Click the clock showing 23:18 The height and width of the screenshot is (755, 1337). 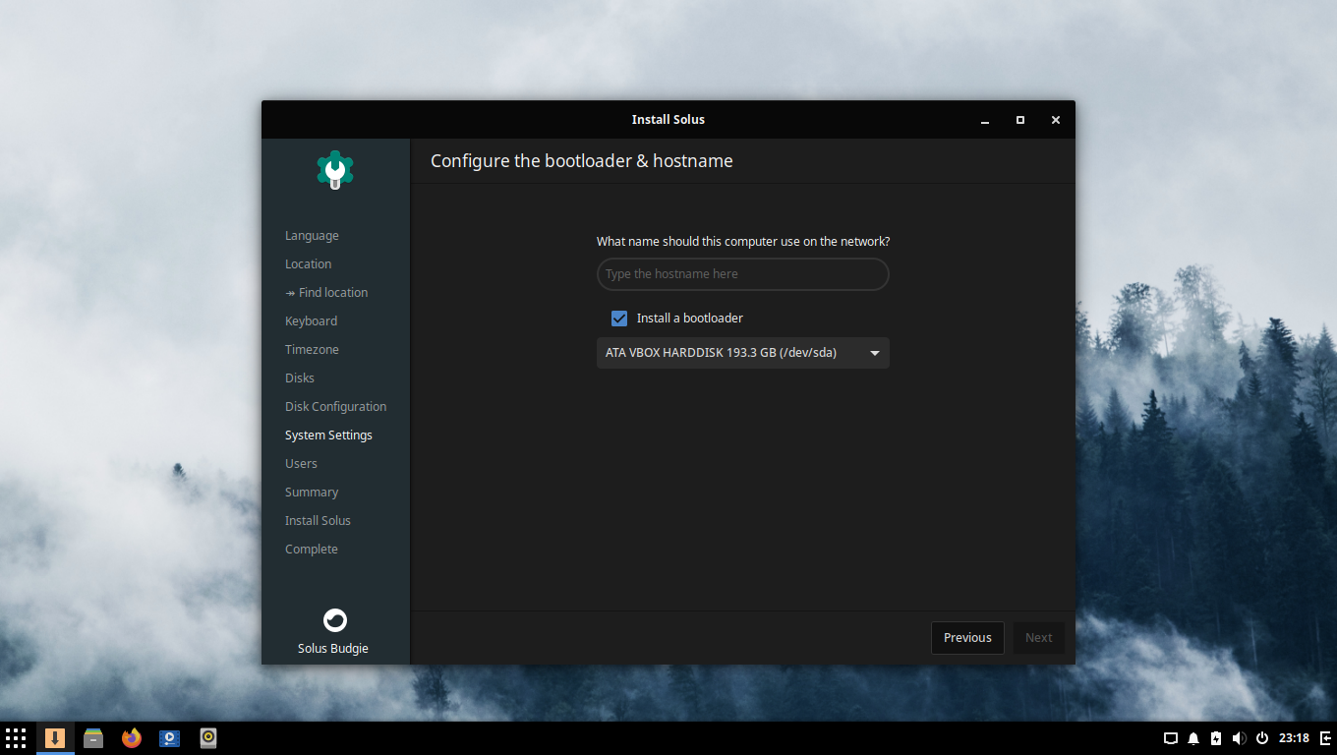(x=1295, y=738)
